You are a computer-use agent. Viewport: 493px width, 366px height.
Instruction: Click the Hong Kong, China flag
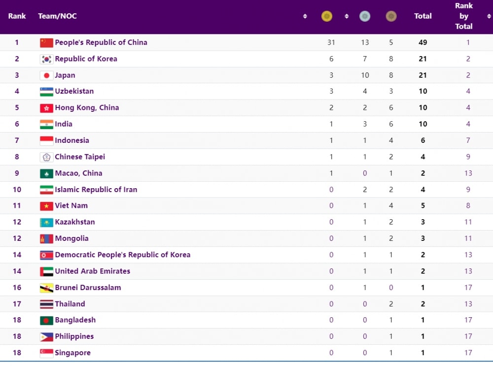tap(46, 108)
